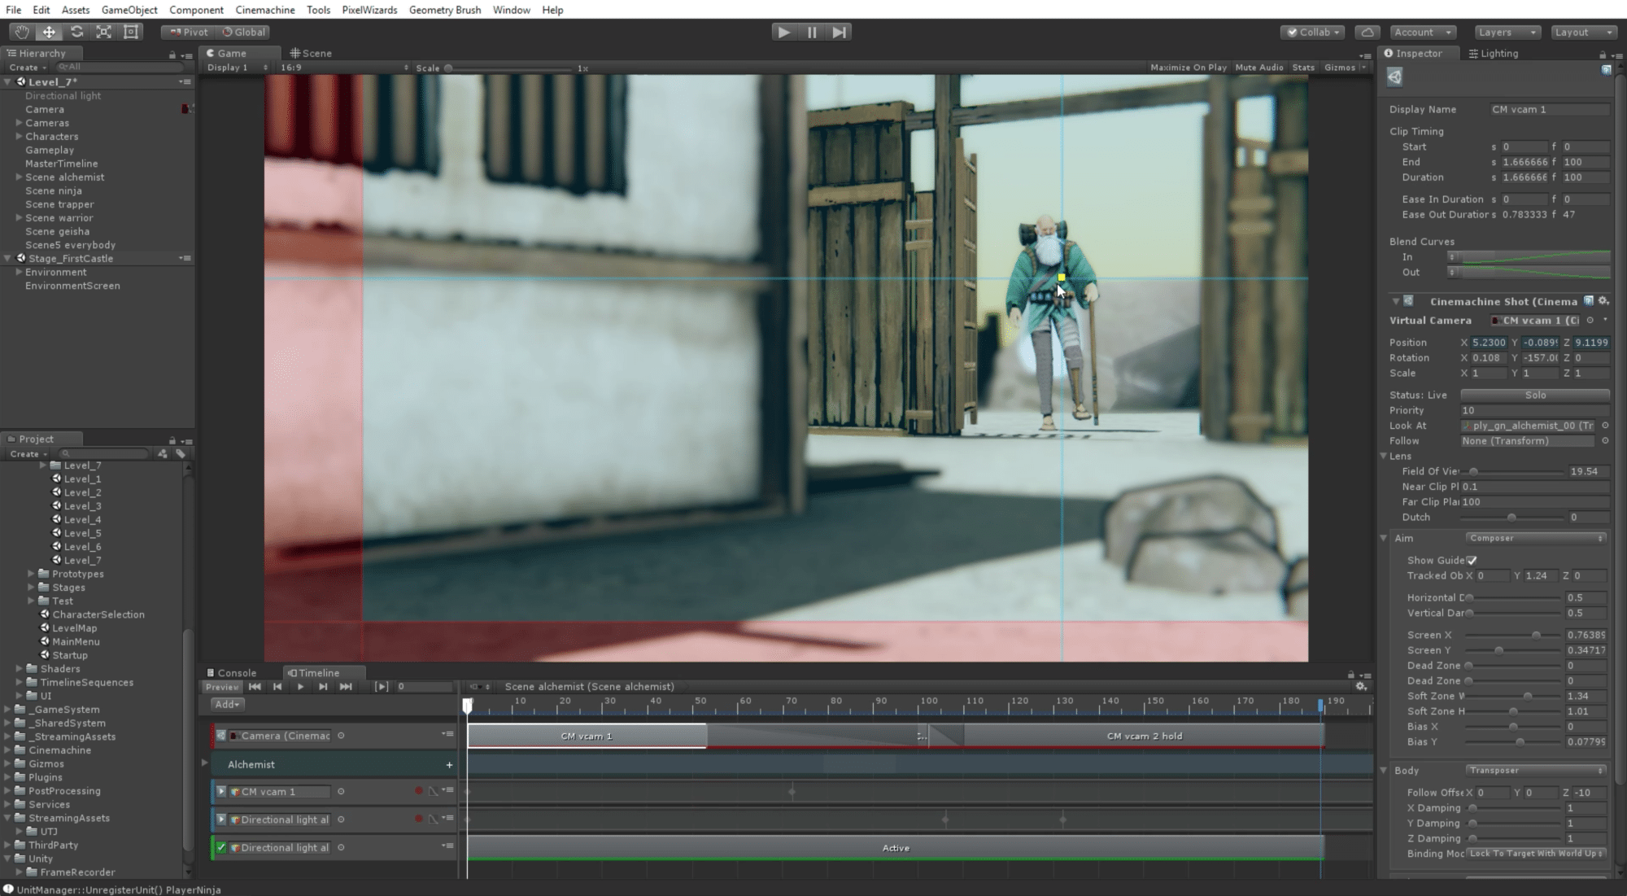Open the Account dropdown
The image size is (1627, 896).
(x=1423, y=32)
